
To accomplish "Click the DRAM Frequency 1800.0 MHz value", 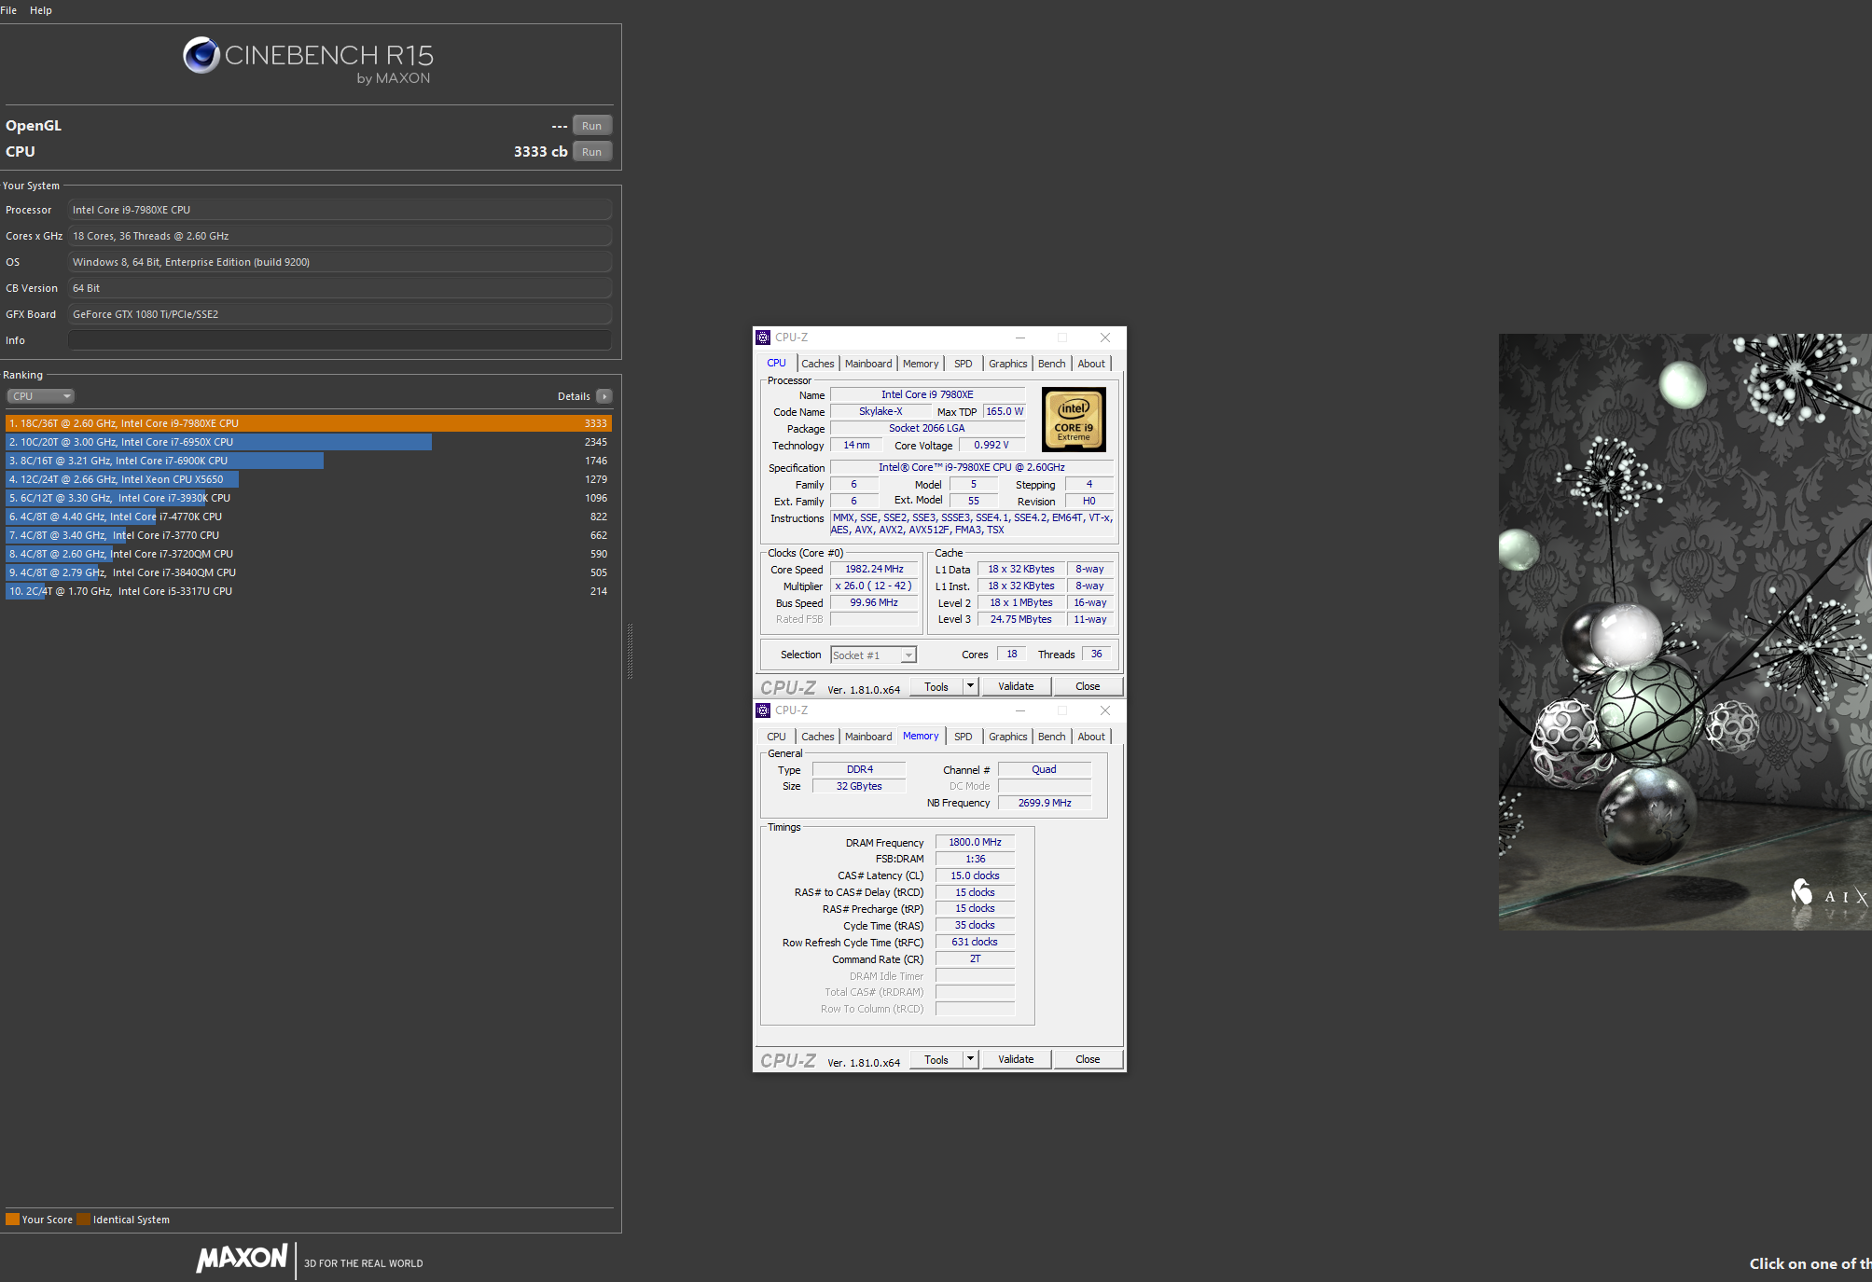I will (x=975, y=842).
